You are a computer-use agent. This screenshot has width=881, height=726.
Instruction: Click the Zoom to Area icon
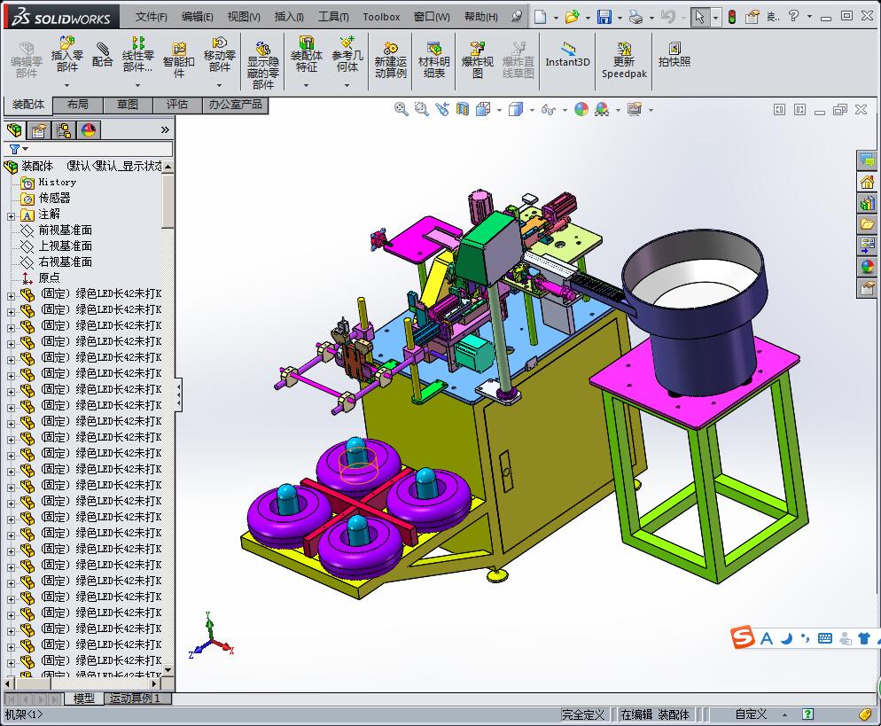click(421, 109)
